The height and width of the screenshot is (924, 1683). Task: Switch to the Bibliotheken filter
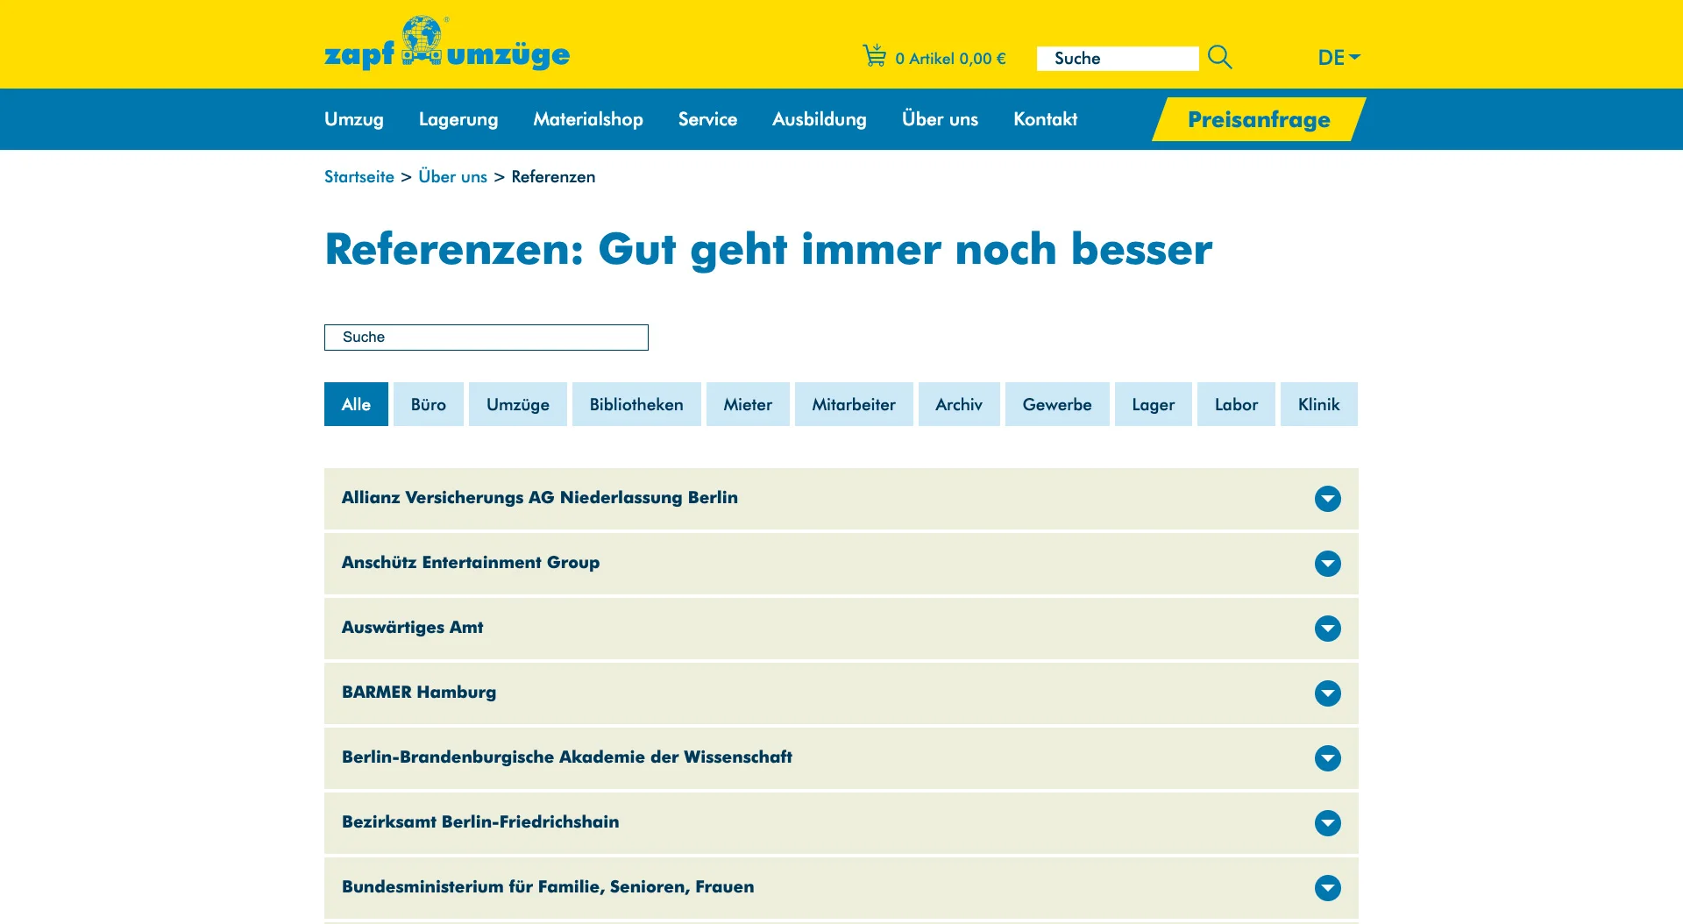tap(636, 404)
